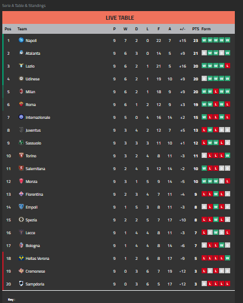
Task: Click the Fiorentina club crest icon
Action: [21, 193]
